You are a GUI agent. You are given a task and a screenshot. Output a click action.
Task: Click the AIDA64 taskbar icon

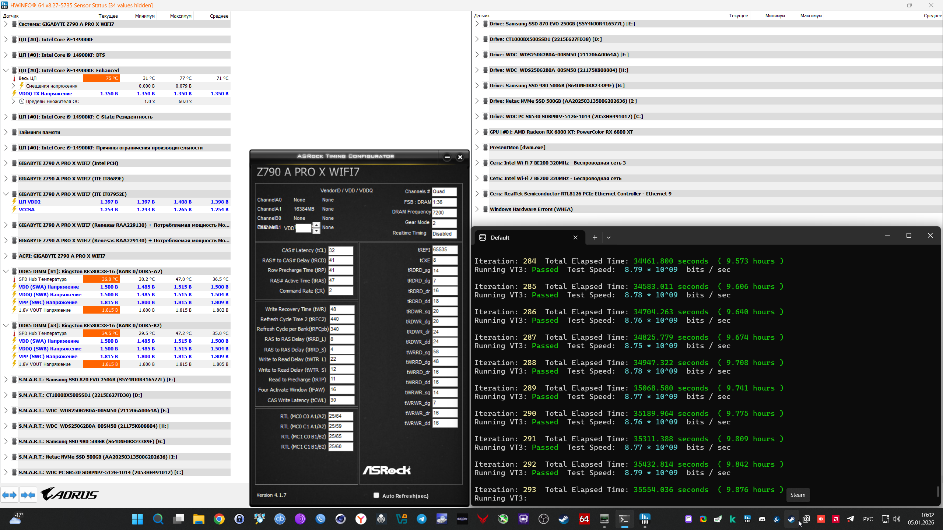(x=584, y=519)
